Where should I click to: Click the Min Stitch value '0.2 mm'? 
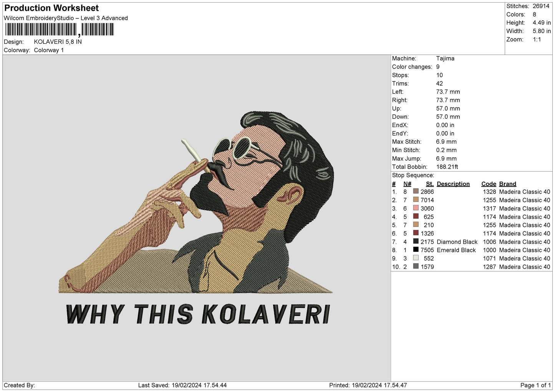click(x=446, y=150)
